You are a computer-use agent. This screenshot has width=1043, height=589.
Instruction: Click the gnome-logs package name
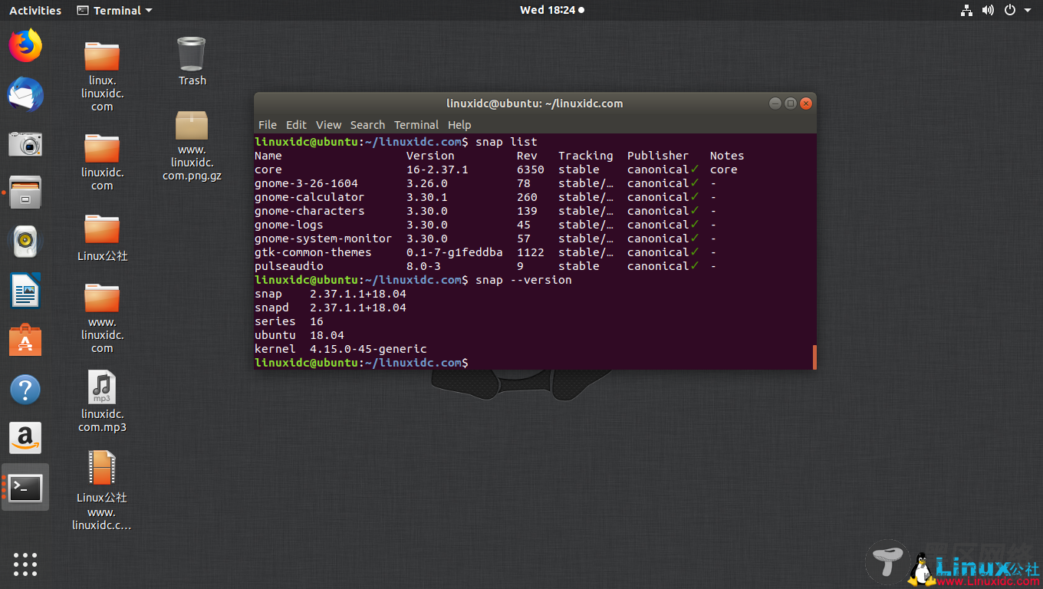coord(289,225)
